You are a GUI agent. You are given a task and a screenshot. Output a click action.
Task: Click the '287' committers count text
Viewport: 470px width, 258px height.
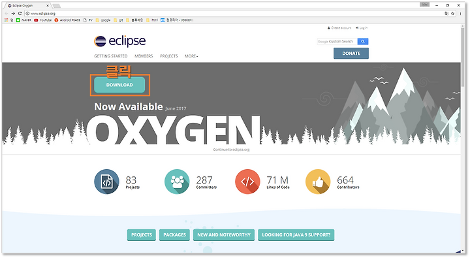point(204,180)
